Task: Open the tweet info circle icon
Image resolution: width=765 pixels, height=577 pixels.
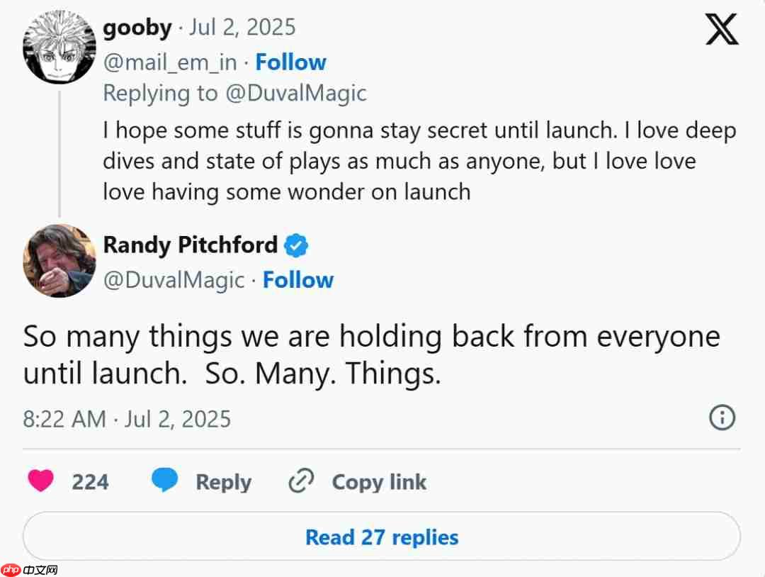Action: click(722, 418)
